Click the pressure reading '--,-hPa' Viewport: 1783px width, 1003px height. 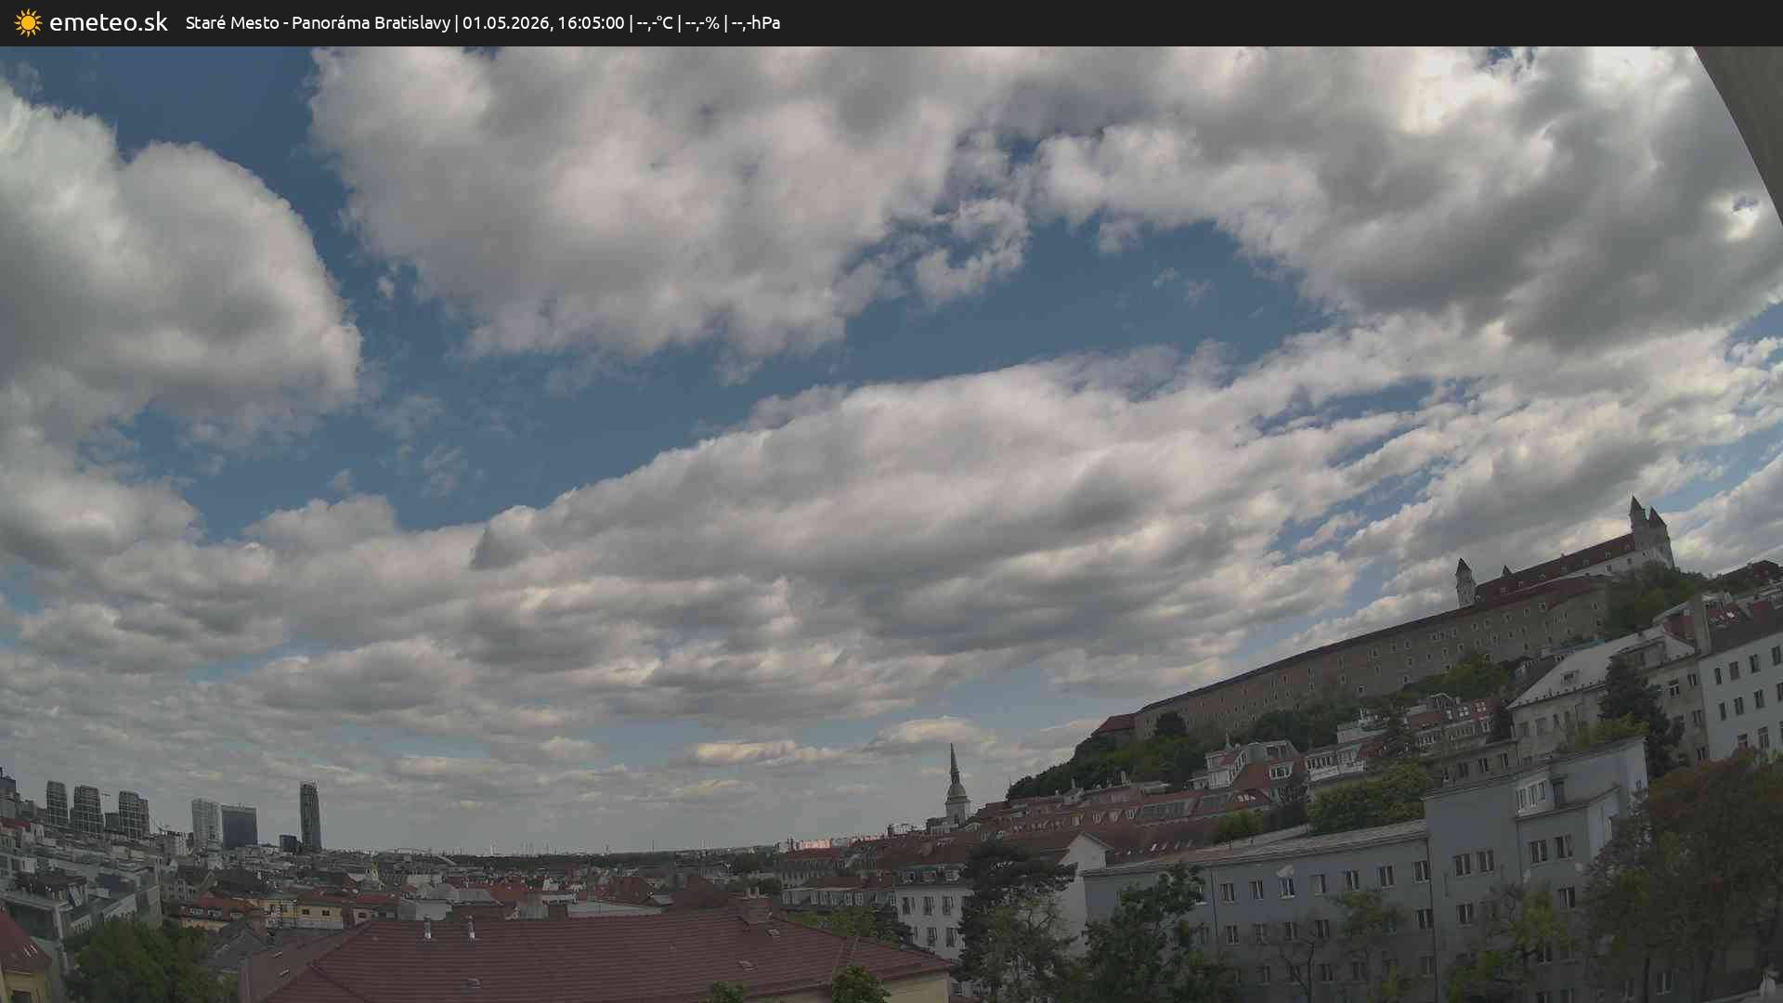[x=756, y=22]
